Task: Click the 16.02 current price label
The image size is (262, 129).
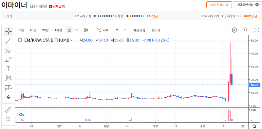Action: pos(254,85)
